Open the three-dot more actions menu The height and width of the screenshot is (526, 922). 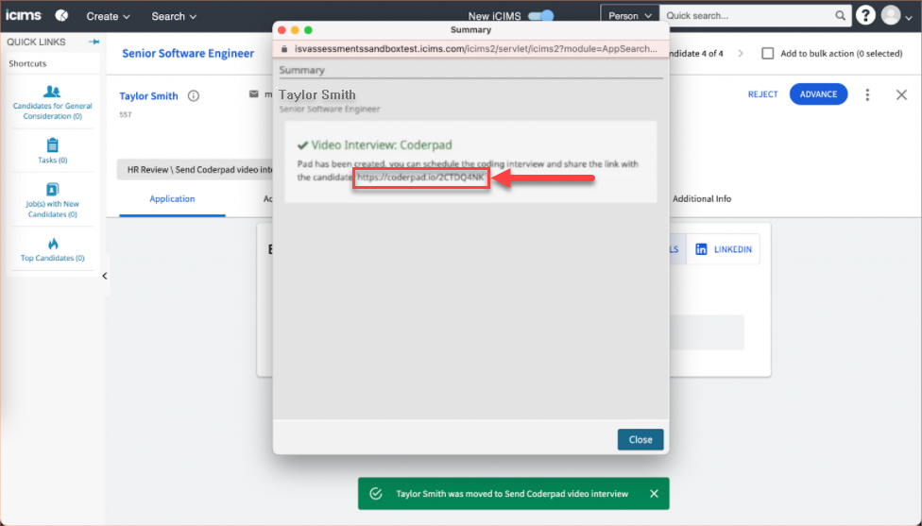click(x=867, y=94)
